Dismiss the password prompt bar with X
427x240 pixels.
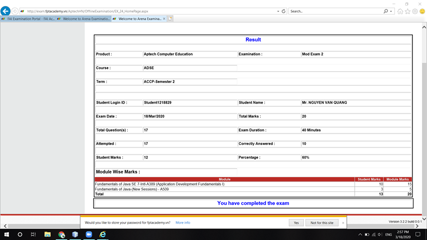[343, 223]
